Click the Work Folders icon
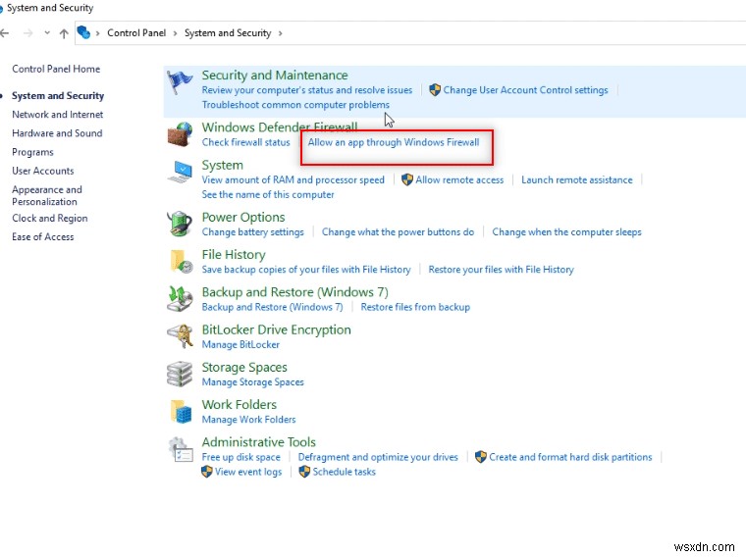 point(181,411)
